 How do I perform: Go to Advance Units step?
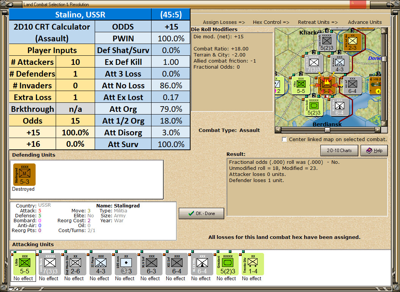365,22
